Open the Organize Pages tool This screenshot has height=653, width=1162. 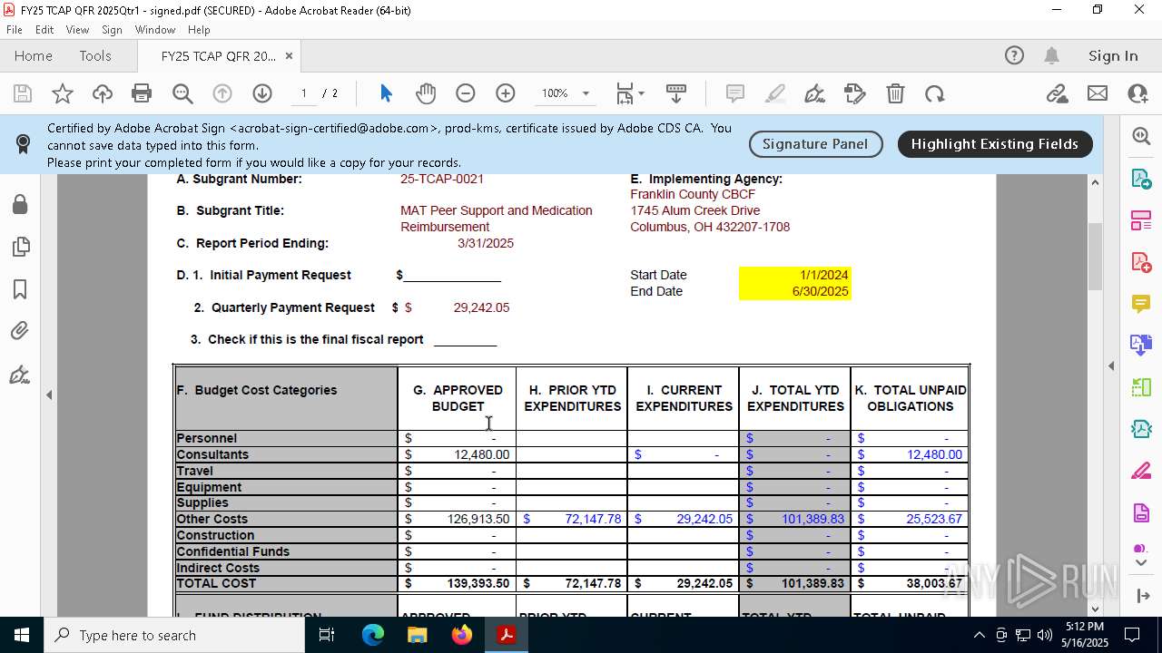coord(1141,220)
